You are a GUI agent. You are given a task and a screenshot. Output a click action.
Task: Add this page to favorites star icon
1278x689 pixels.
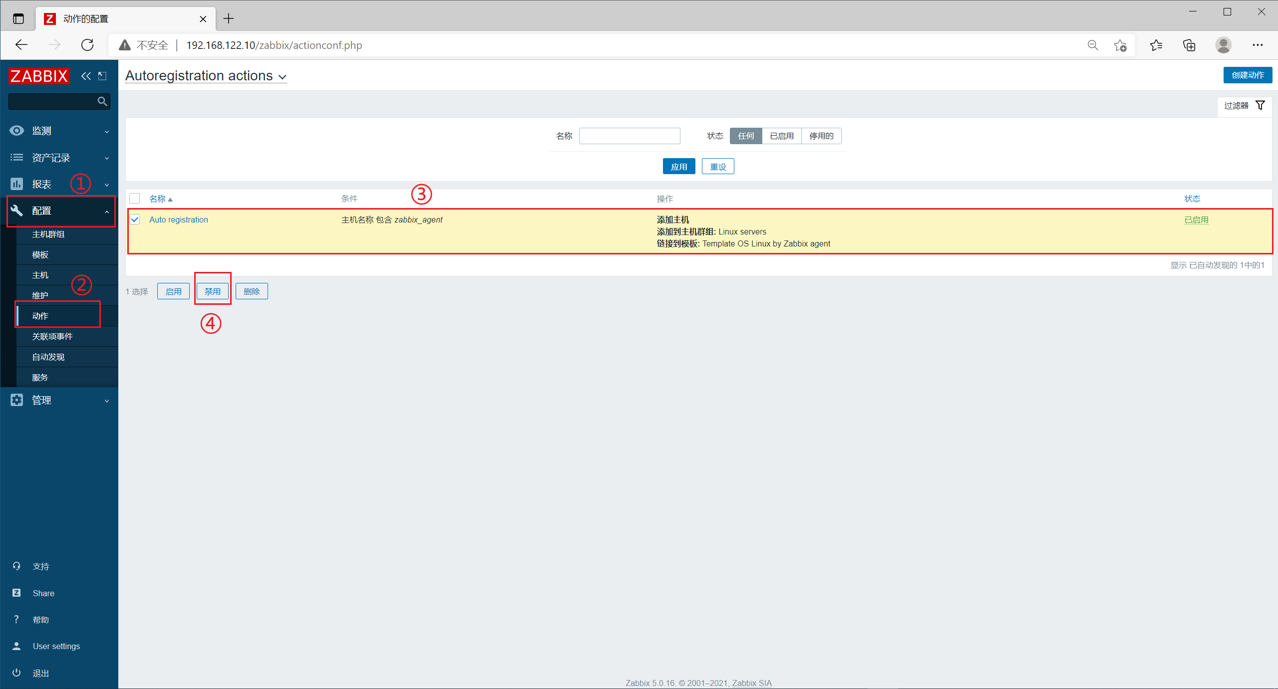[x=1120, y=45]
